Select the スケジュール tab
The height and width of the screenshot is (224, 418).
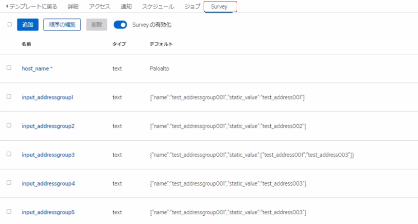158,7
